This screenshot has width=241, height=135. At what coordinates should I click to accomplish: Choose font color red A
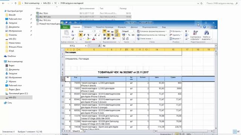[x=94, y=39]
